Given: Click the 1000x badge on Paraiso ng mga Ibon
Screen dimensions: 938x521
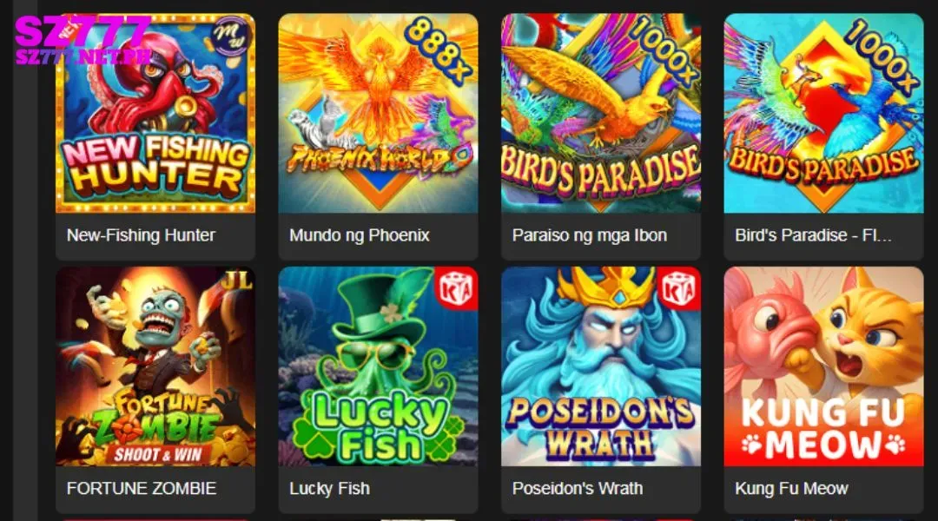Looking at the screenshot, I should click(665, 50).
